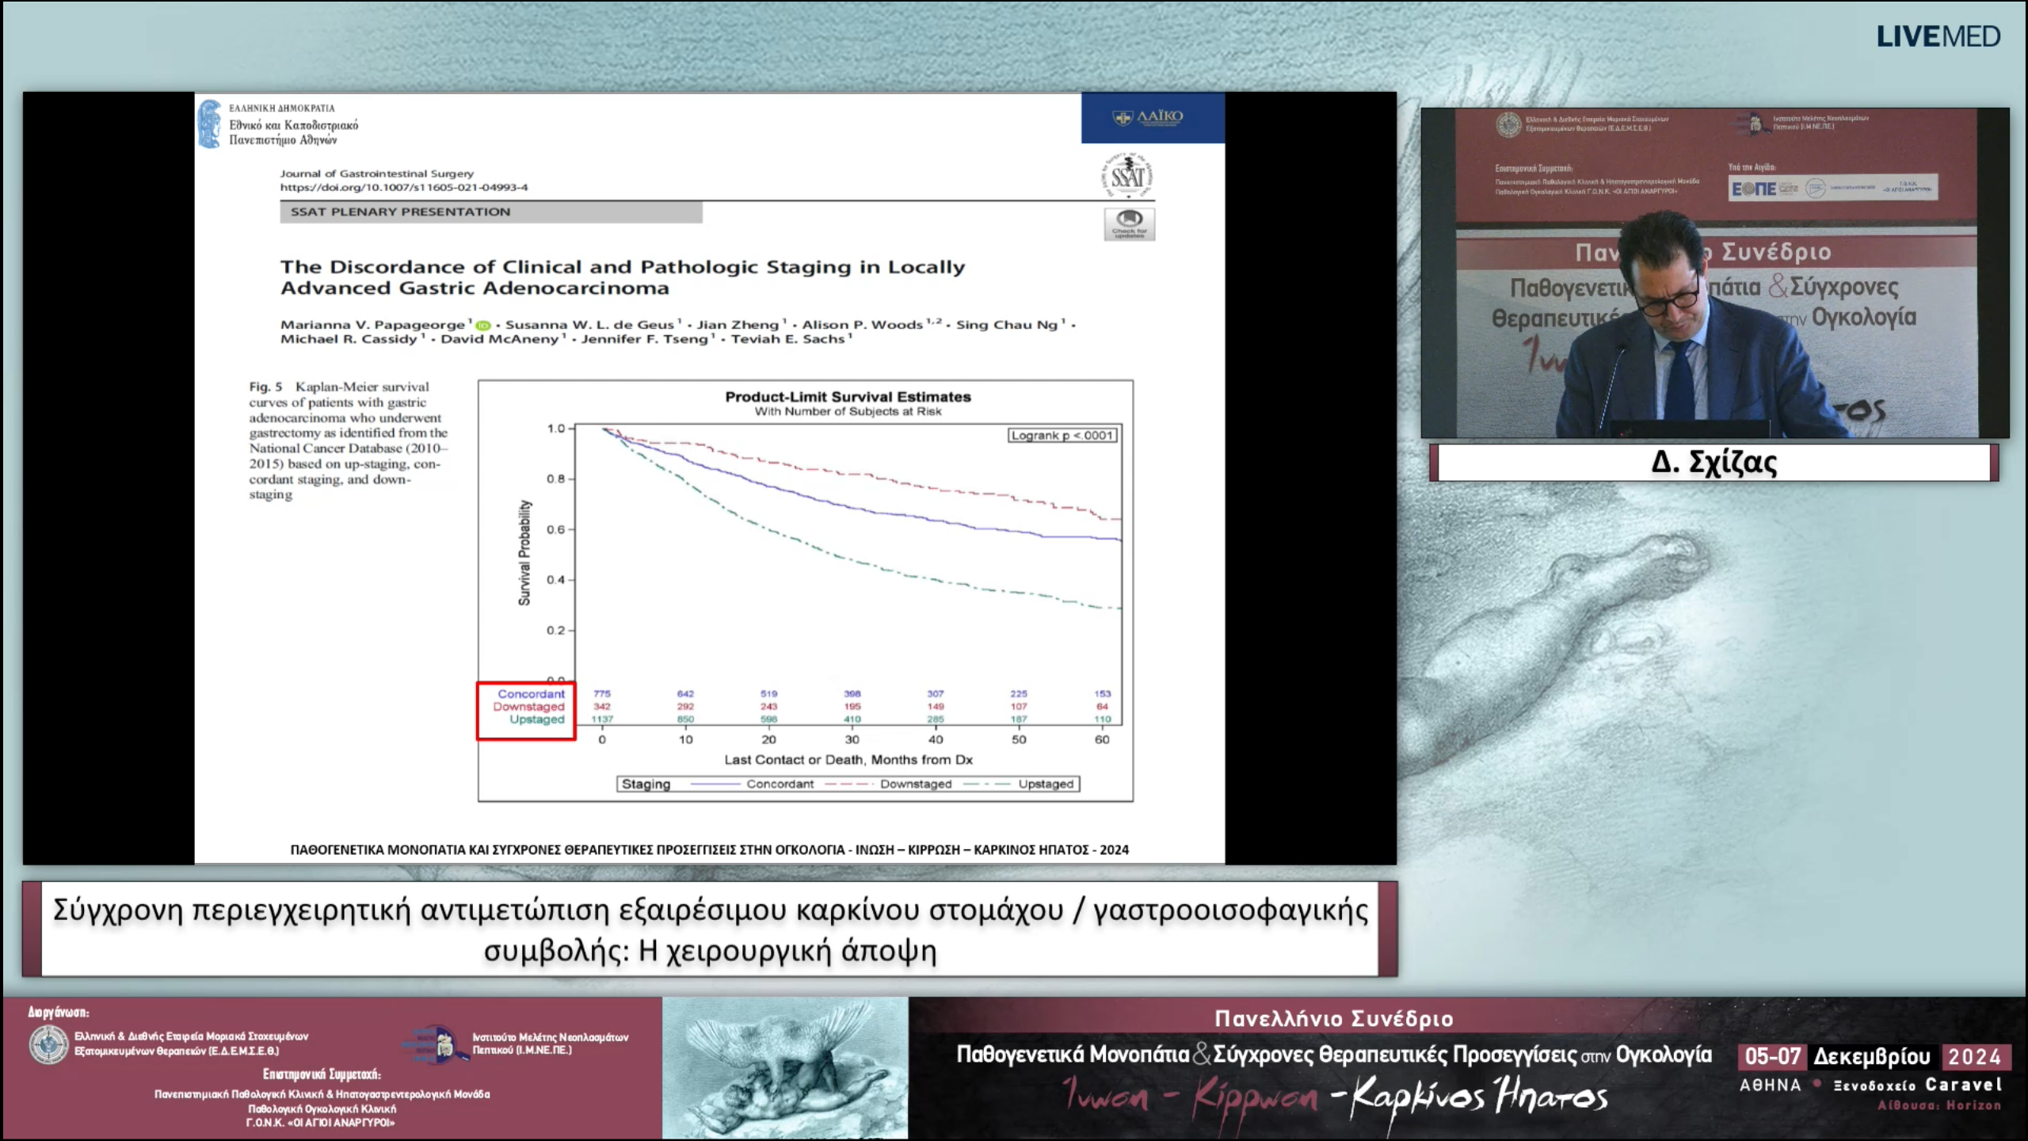Click the SSAT society round logo
The width and height of the screenshot is (2028, 1141).
point(1127,176)
